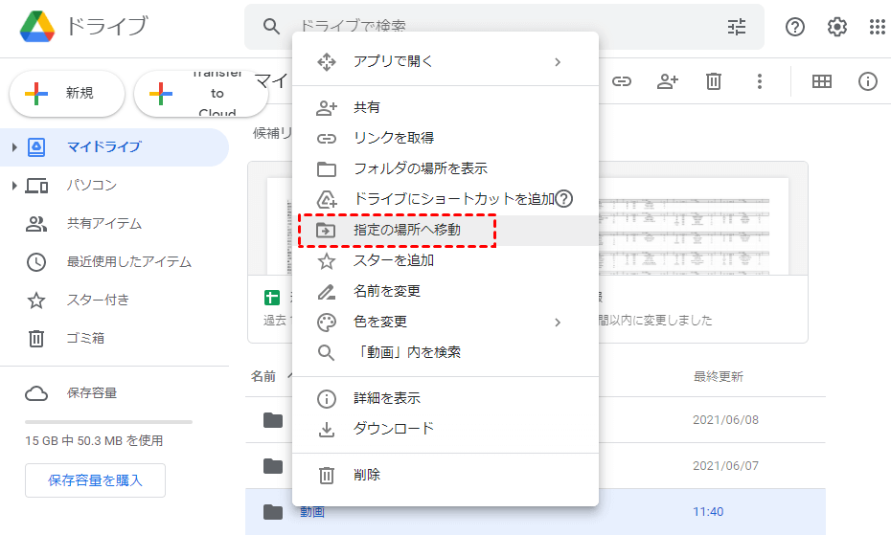
Task: Choose 共有 in context menu
Action: coord(445,107)
